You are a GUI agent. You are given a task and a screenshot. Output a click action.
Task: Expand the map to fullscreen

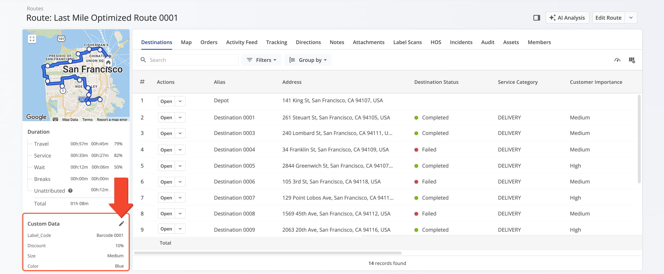click(32, 39)
